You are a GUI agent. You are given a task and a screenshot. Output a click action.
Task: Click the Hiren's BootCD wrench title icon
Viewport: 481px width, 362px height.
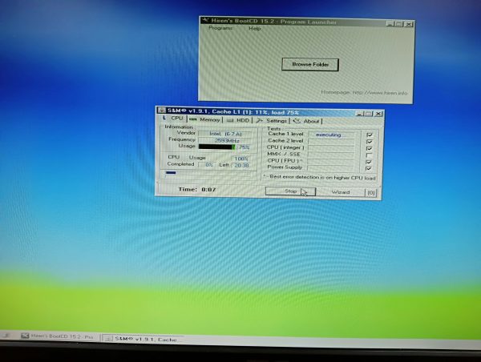tap(205, 22)
